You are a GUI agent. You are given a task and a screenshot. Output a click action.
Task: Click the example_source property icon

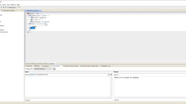[x=30, y=16]
